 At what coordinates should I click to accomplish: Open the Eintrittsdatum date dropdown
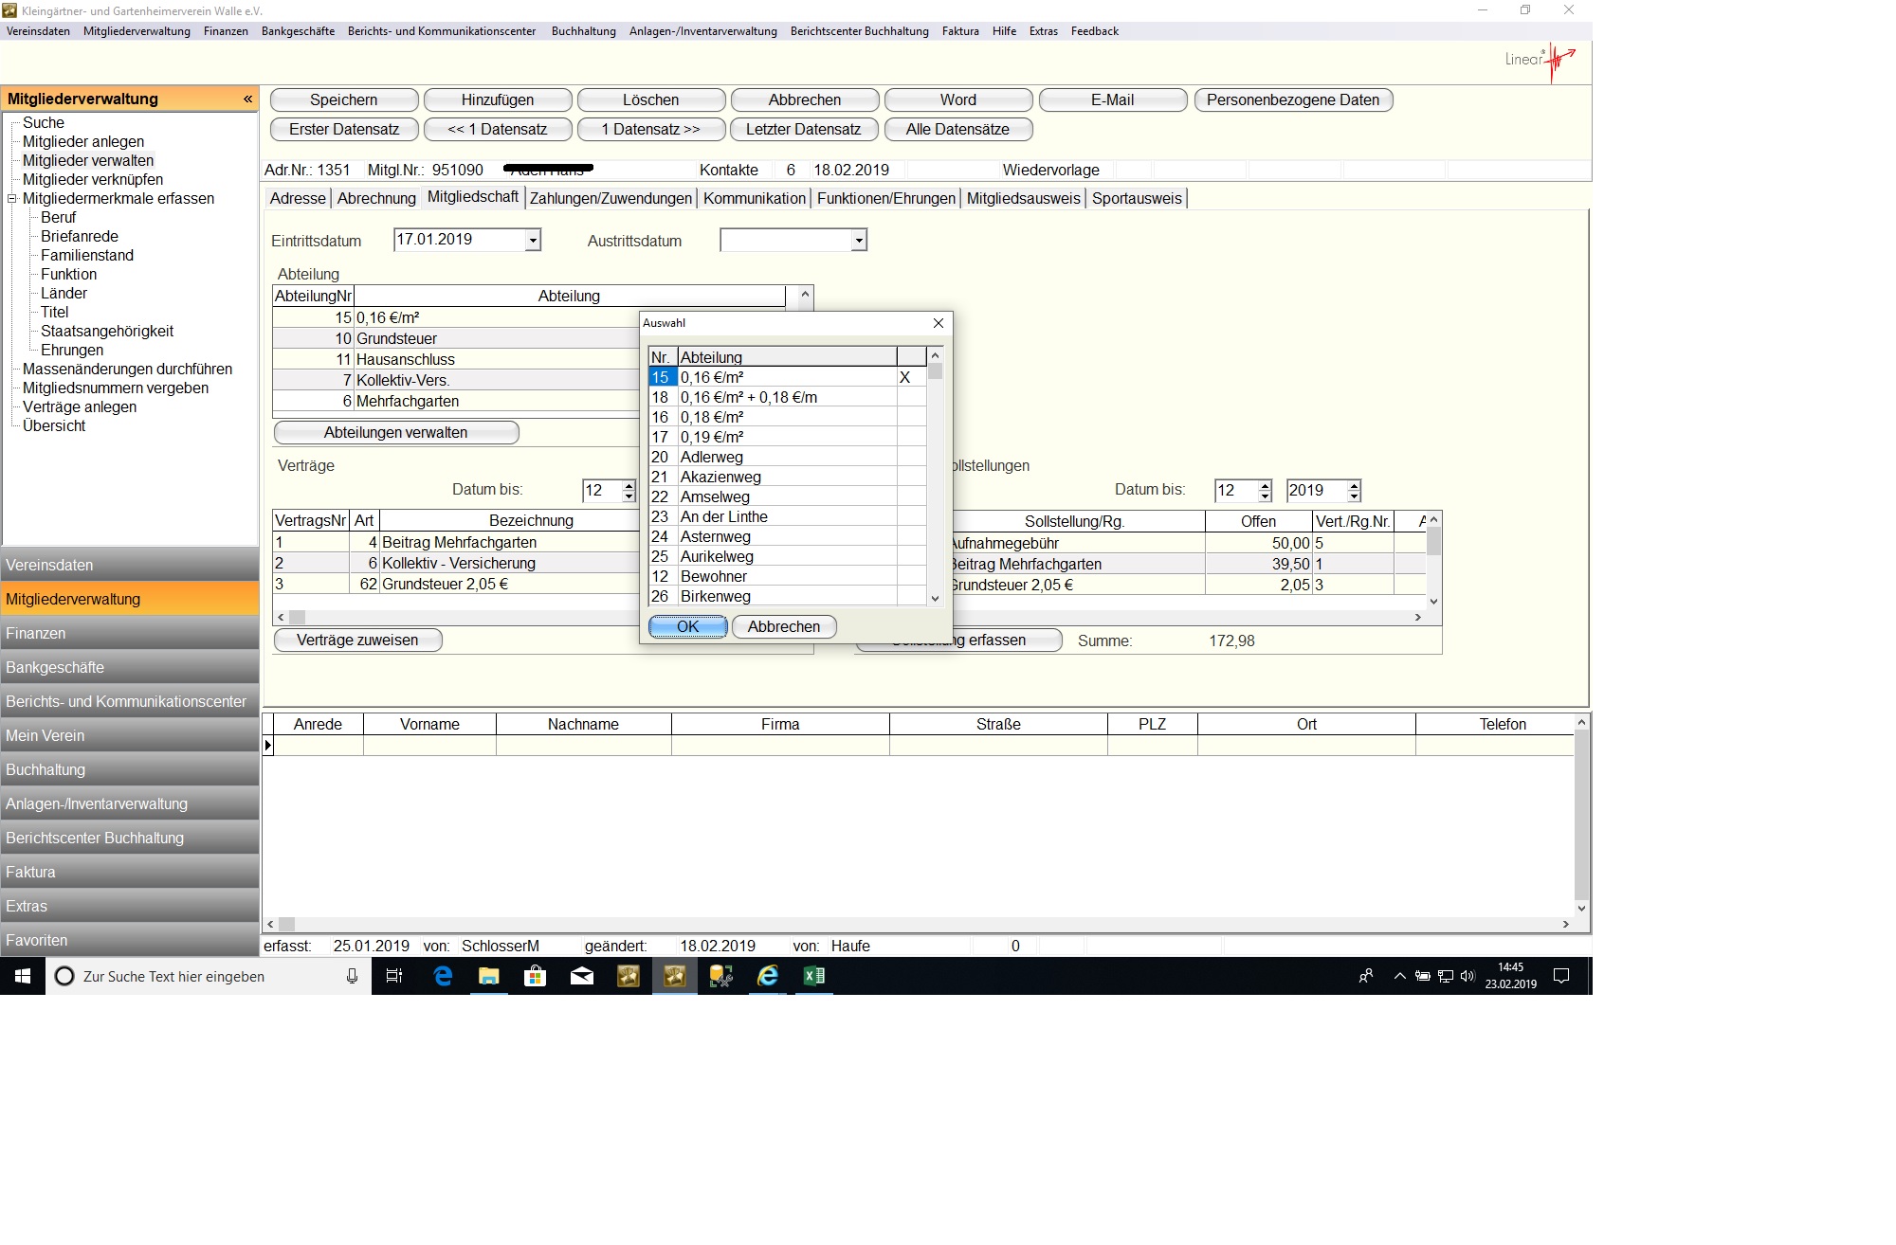tap(533, 241)
